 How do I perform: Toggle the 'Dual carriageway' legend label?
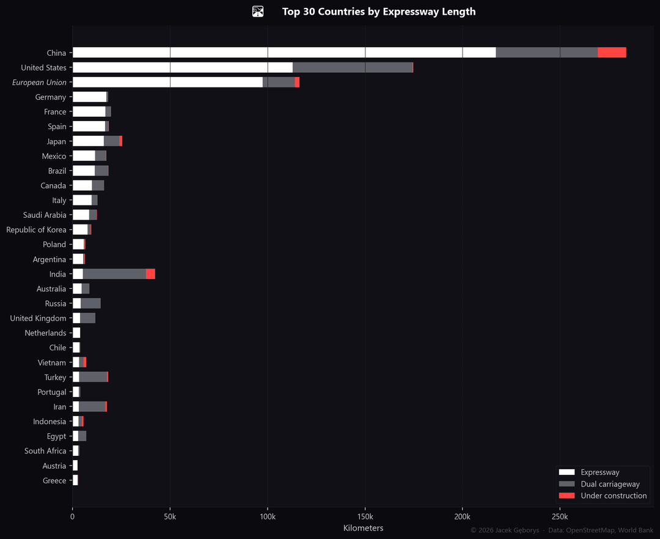click(610, 484)
